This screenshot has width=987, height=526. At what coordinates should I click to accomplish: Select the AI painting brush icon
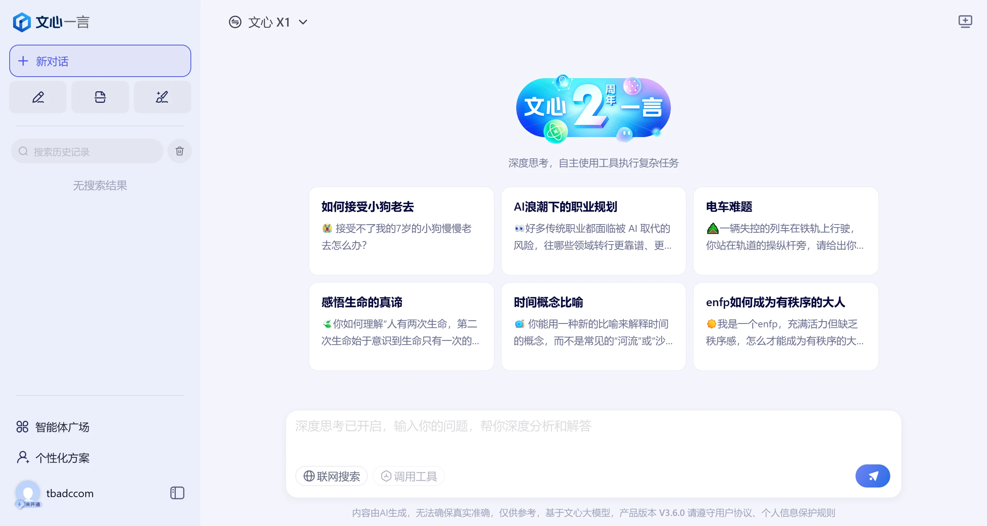[x=162, y=97]
